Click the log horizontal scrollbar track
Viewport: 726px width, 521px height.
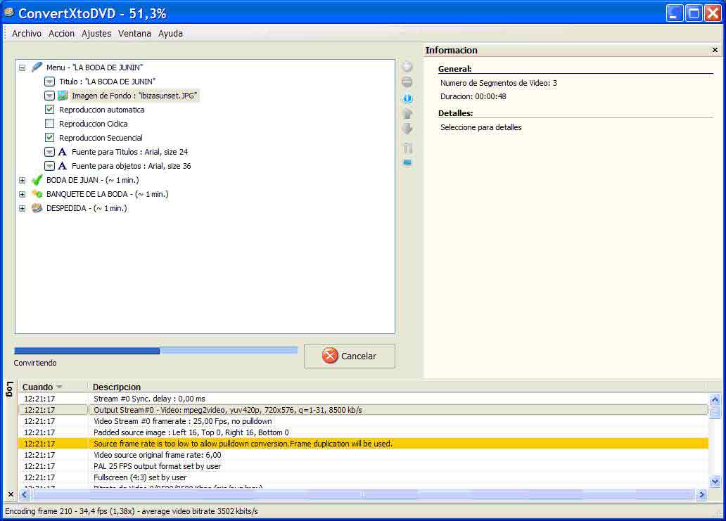363,494
